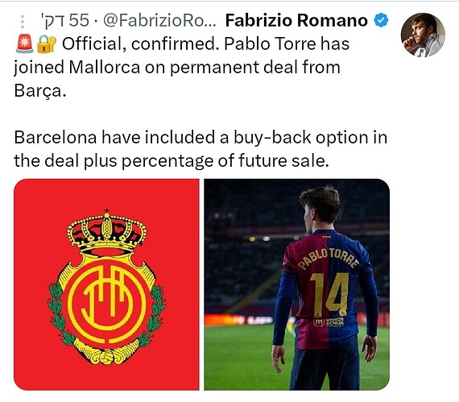Click the Mallorca crown emblem
Image resolution: width=459 pixels, height=402 pixels.
point(106,231)
